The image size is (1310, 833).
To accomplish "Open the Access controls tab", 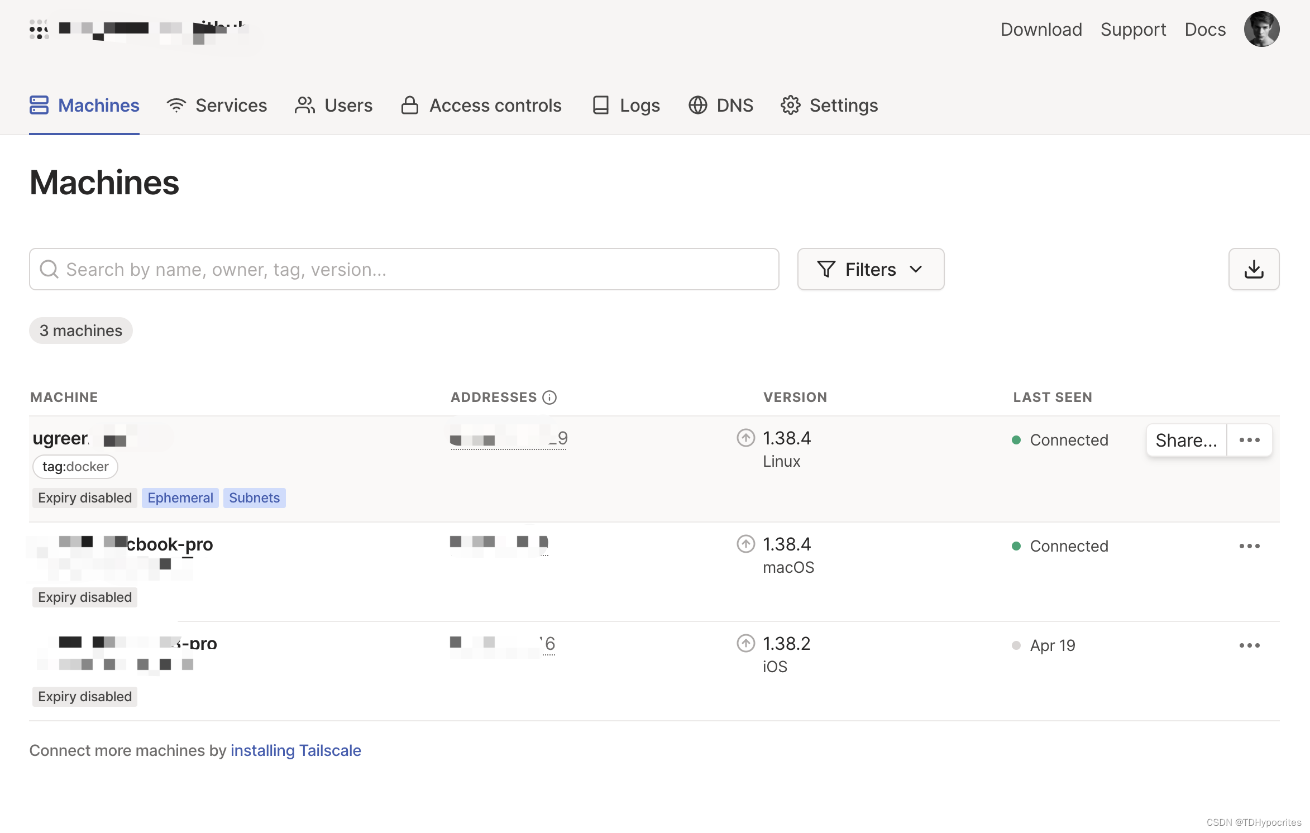I will 481,105.
